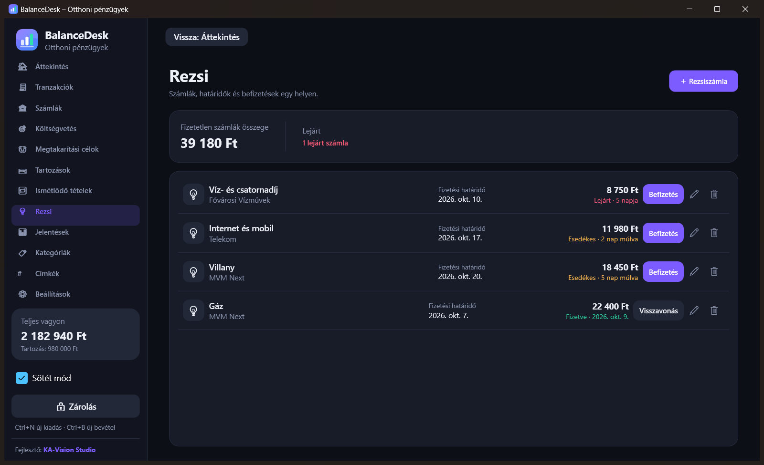Click the '39 180 Ft' unpaid total
This screenshot has width=764, height=465.
click(x=209, y=143)
